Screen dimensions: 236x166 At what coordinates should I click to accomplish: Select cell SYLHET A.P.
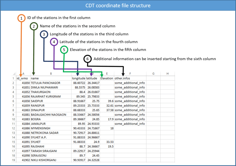pos(51,137)
